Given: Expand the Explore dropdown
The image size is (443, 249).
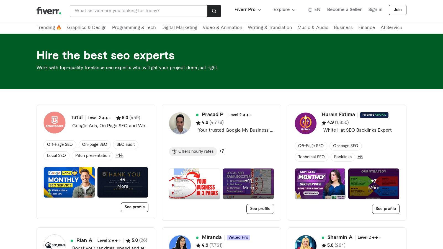Looking at the screenshot, I should click(284, 10).
